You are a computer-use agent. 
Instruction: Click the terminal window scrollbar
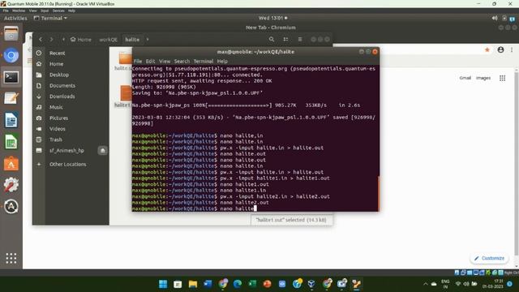379,193
